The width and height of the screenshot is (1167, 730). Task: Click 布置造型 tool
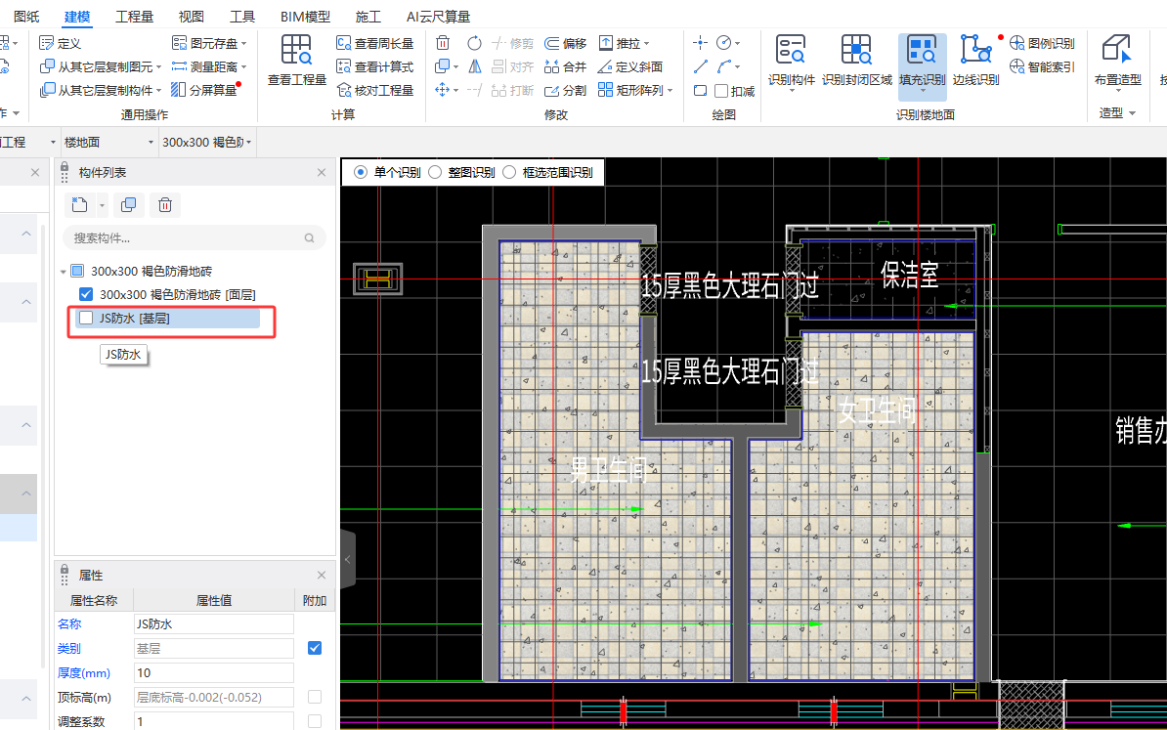(x=1118, y=61)
